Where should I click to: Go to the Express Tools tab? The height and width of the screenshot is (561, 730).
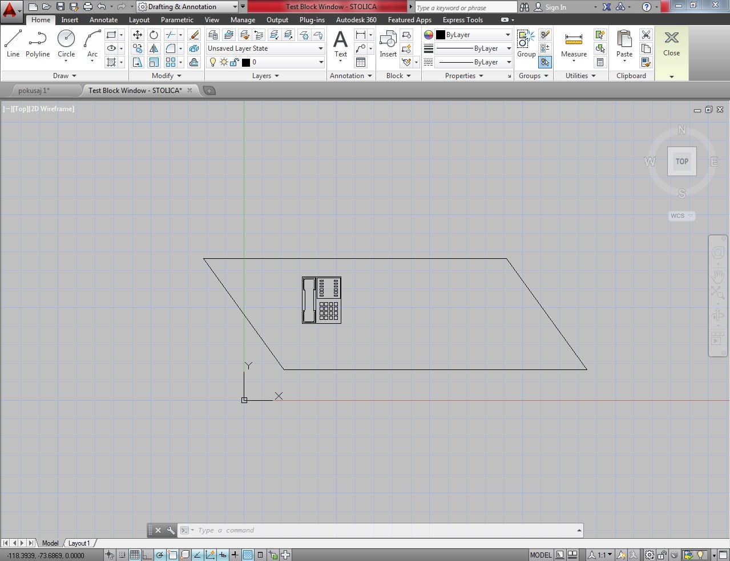[x=463, y=20]
